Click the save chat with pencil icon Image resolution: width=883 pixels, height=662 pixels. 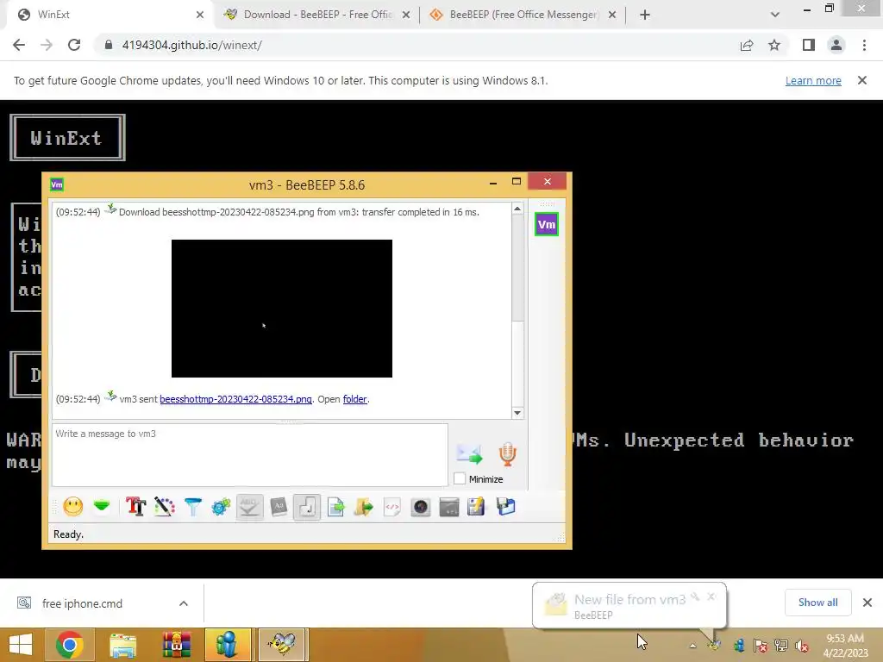point(476,507)
